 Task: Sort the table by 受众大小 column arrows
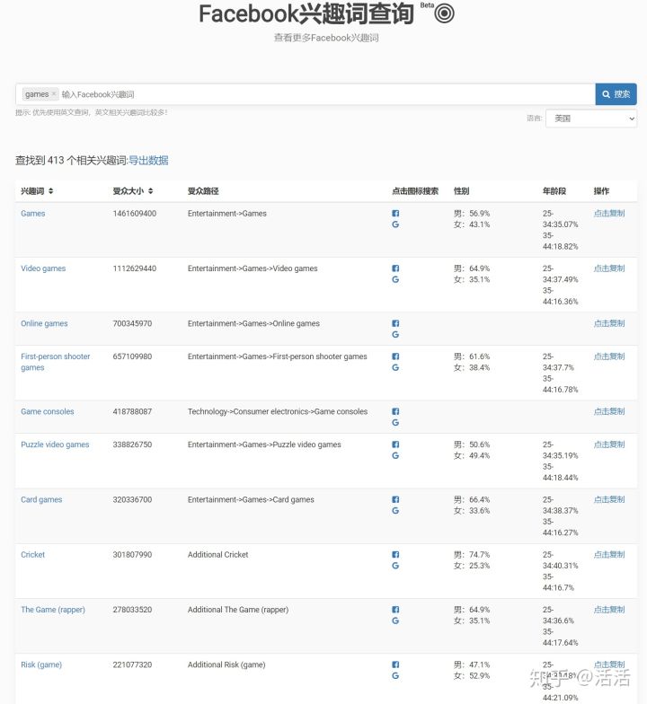pos(151,190)
